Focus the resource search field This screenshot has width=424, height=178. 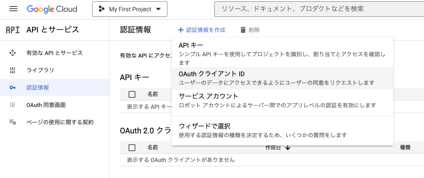pos(319,9)
